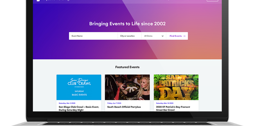This screenshot has height=126, width=253.
Task: Click the arrow icon beside Find Events
Action: click(x=184, y=36)
